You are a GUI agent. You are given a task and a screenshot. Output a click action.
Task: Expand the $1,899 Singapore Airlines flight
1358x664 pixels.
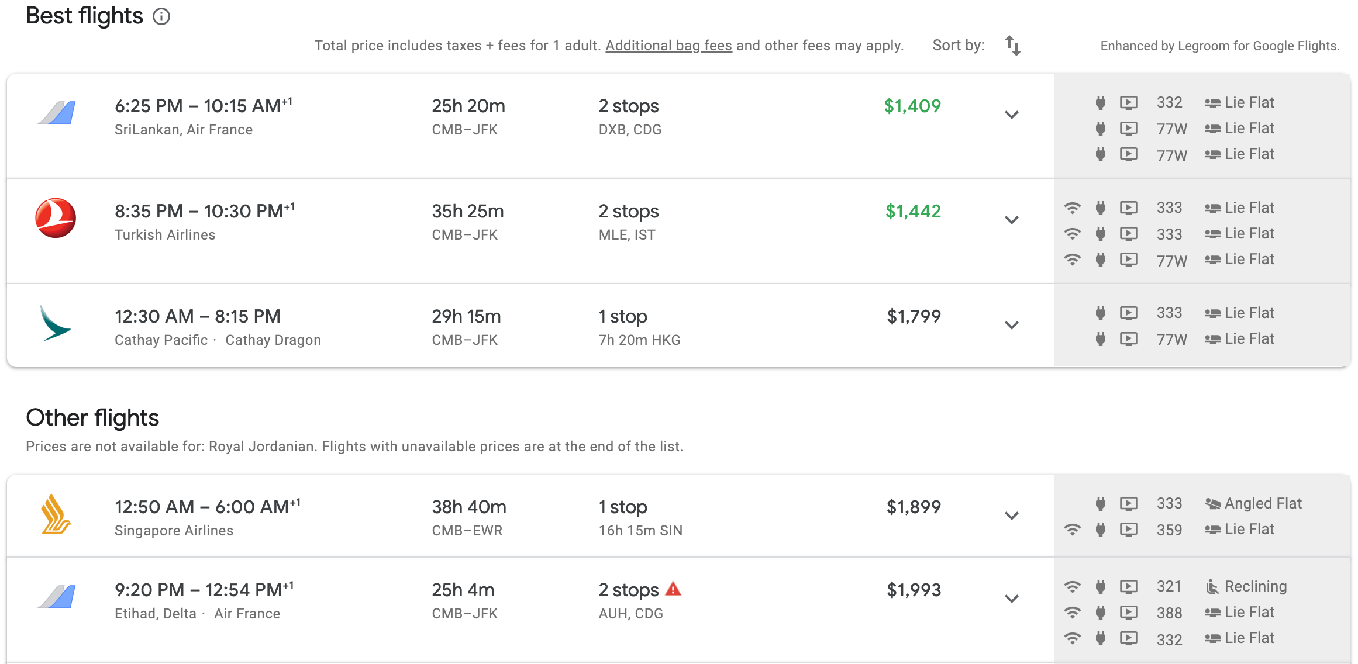point(1012,516)
